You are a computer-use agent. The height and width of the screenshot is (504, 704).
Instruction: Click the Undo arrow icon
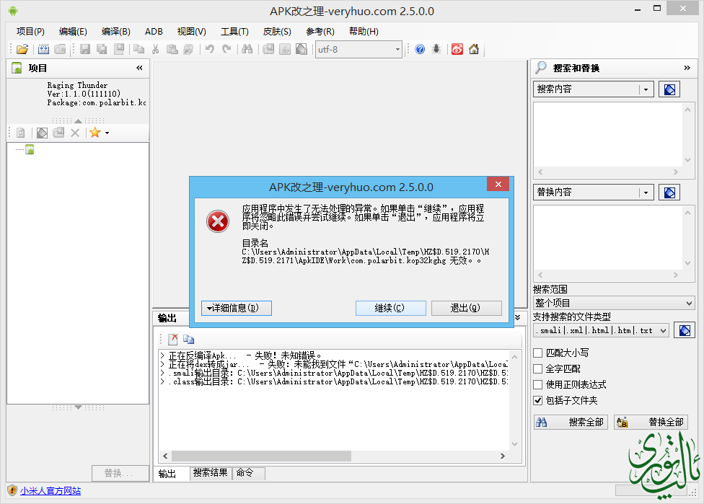(x=210, y=49)
